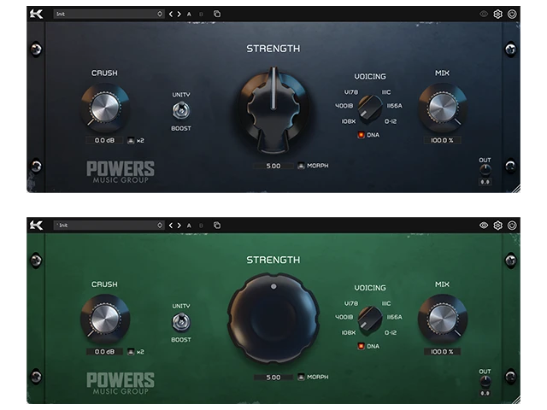Select 4001B voicing in blue plugin
The height and width of the screenshot is (410, 547).
pyautogui.click(x=344, y=106)
